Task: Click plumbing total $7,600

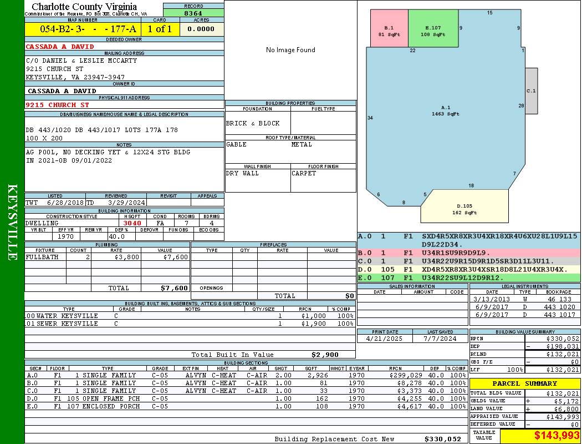Action: pos(174,288)
